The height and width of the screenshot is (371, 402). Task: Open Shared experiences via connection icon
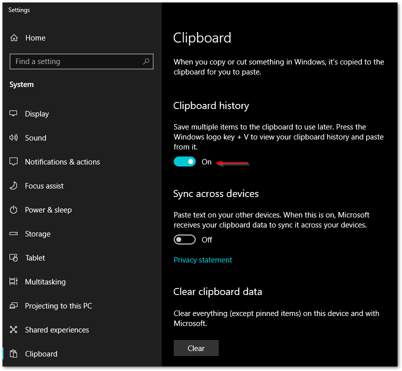13,329
